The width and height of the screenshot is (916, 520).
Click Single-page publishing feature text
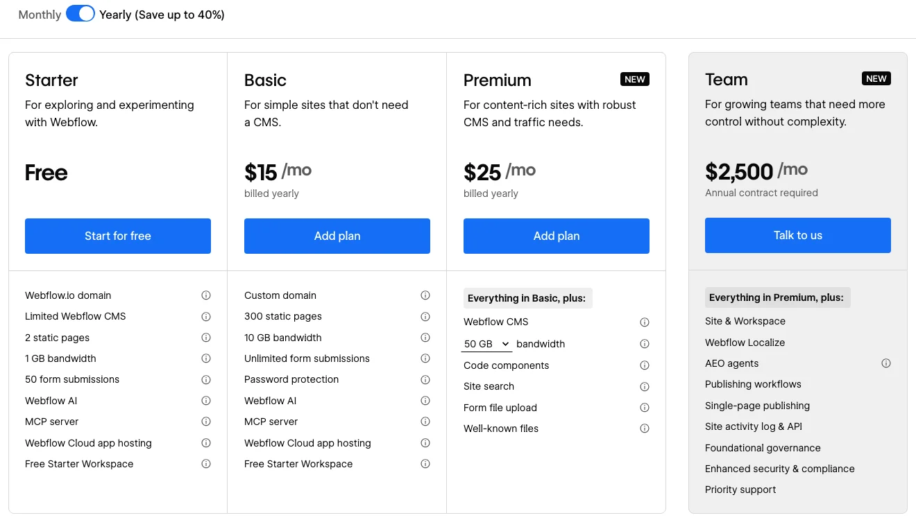(757, 406)
